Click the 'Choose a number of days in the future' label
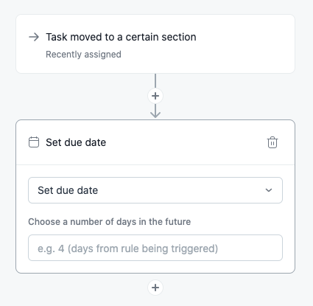 point(109,222)
